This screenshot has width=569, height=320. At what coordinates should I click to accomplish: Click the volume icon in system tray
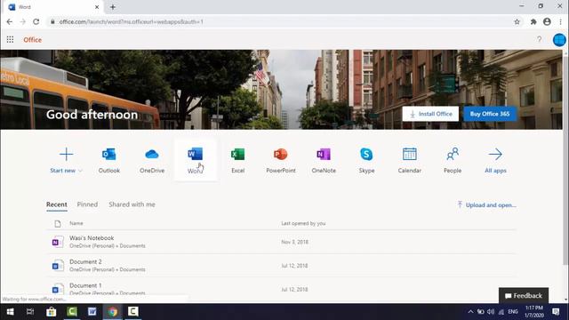(x=491, y=312)
